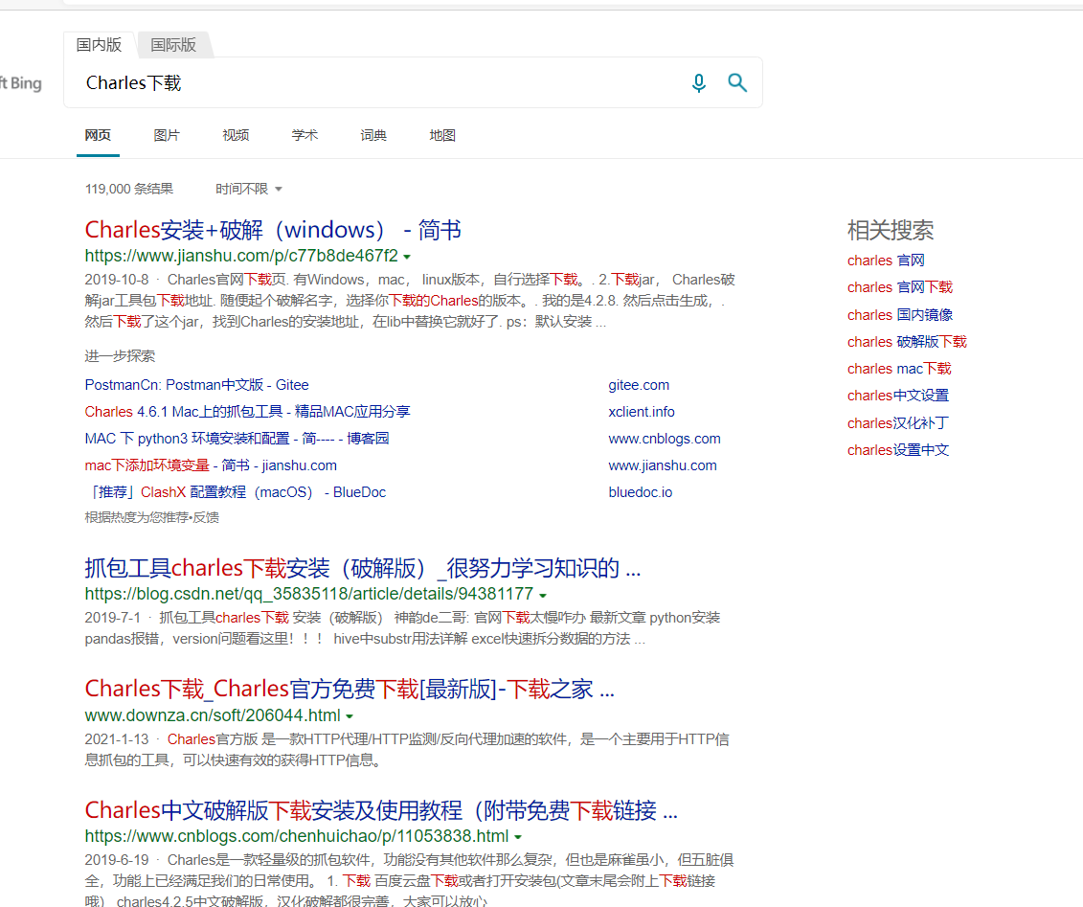
Task: Open Charles安装+破解 (windows) 简书 result
Action: click(273, 229)
